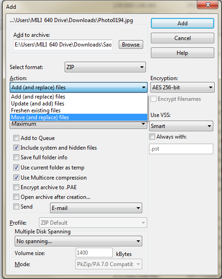This screenshot has width=222, height=279.
Task: Click the Cancel button
Action: (183, 38)
